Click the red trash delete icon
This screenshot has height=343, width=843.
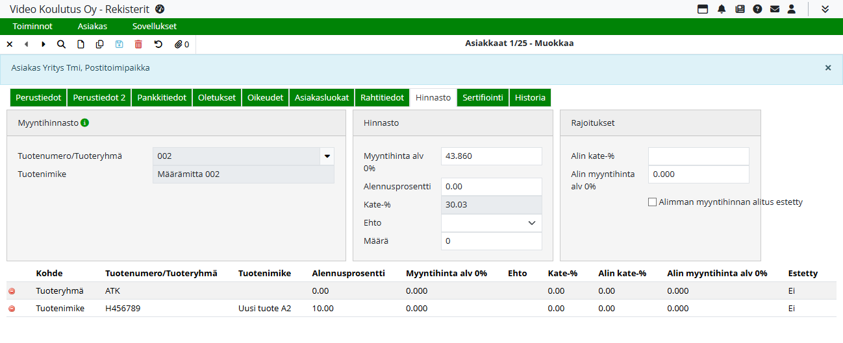click(138, 44)
